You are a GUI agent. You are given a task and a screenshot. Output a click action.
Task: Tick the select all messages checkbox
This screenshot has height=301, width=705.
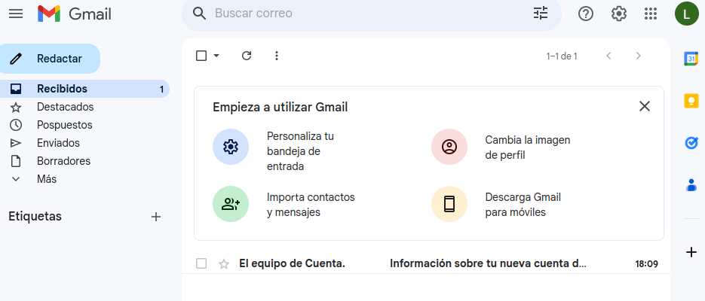tap(201, 56)
